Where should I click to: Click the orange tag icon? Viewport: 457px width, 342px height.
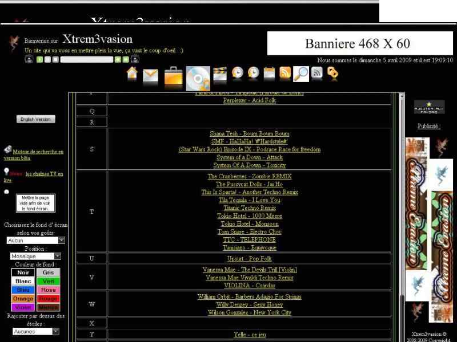point(332,73)
